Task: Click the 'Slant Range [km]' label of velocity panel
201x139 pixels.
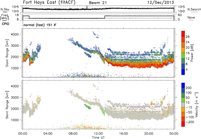Action: point(7,105)
